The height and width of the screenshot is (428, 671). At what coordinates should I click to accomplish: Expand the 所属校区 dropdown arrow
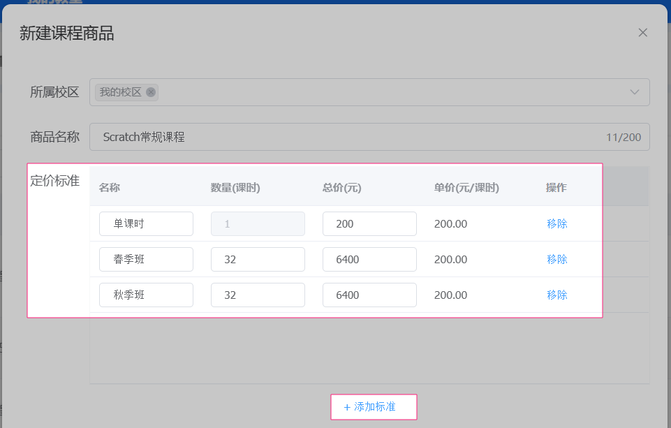click(x=634, y=92)
